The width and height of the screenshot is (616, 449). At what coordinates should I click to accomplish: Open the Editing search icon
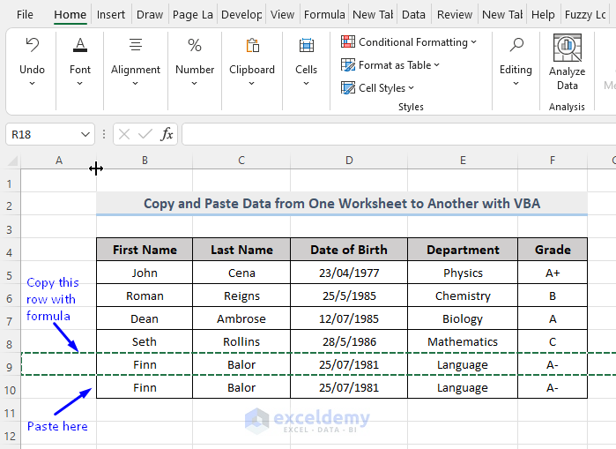[516, 46]
